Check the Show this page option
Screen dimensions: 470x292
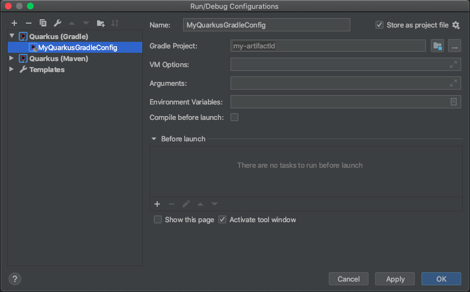pyautogui.click(x=158, y=219)
